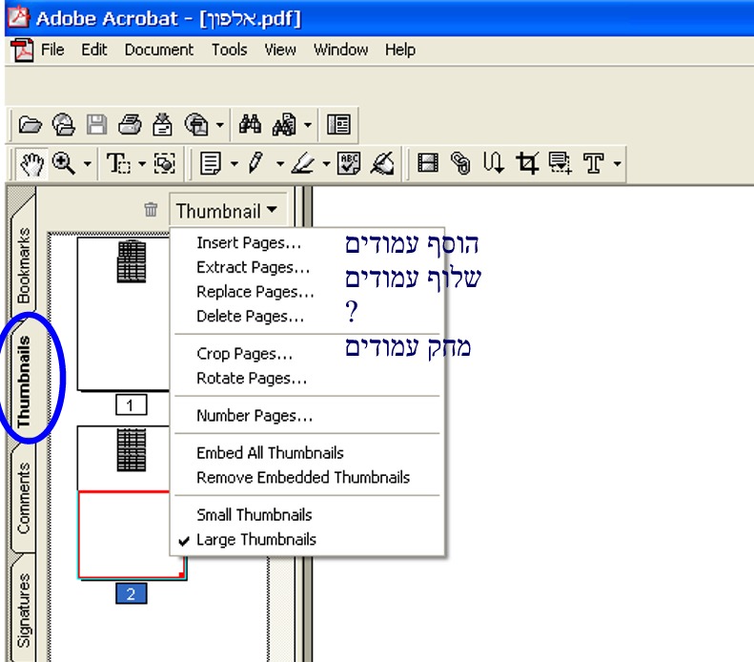This screenshot has height=662, width=754.
Task: Select the Form tool
Action: [560, 163]
